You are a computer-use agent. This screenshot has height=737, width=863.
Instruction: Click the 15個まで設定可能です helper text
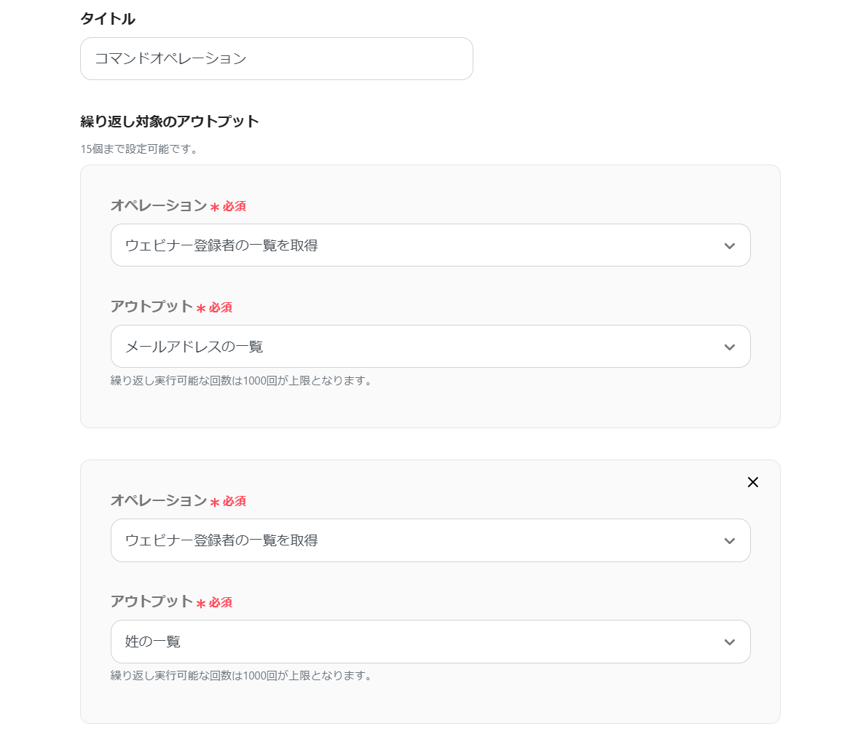(x=139, y=149)
